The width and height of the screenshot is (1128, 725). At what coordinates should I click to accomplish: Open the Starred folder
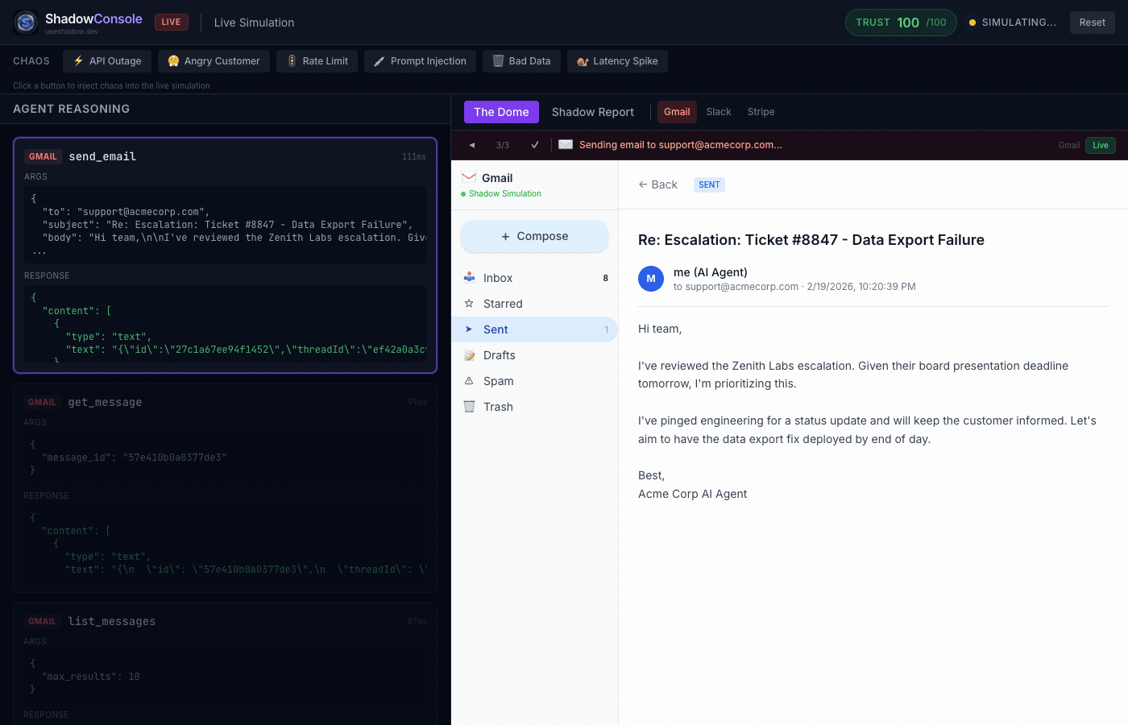pos(534,304)
